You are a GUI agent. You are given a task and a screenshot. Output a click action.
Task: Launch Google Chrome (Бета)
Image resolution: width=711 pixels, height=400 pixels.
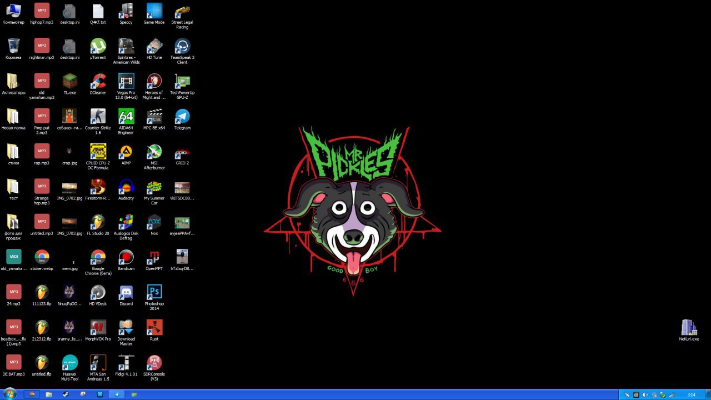click(98, 262)
